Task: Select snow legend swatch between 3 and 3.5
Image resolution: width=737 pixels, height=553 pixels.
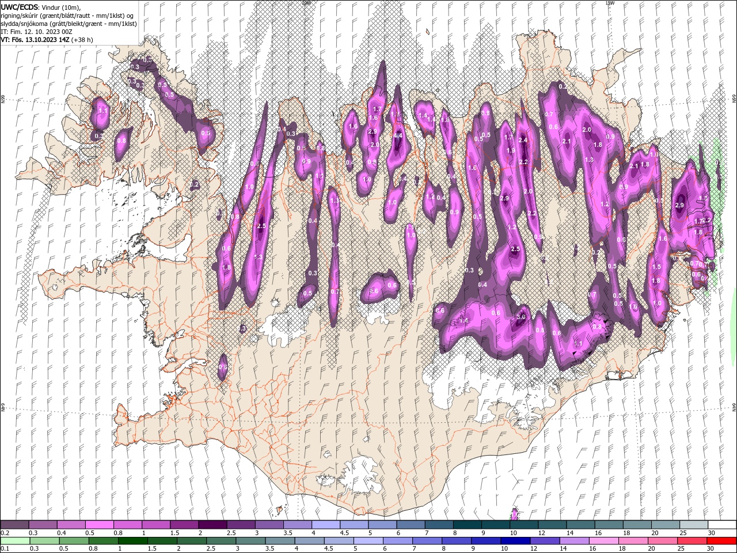Action: click(269, 525)
